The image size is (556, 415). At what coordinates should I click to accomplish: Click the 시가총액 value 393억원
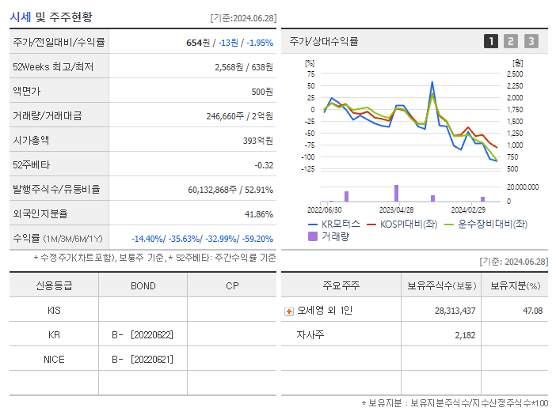click(x=257, y=141)
